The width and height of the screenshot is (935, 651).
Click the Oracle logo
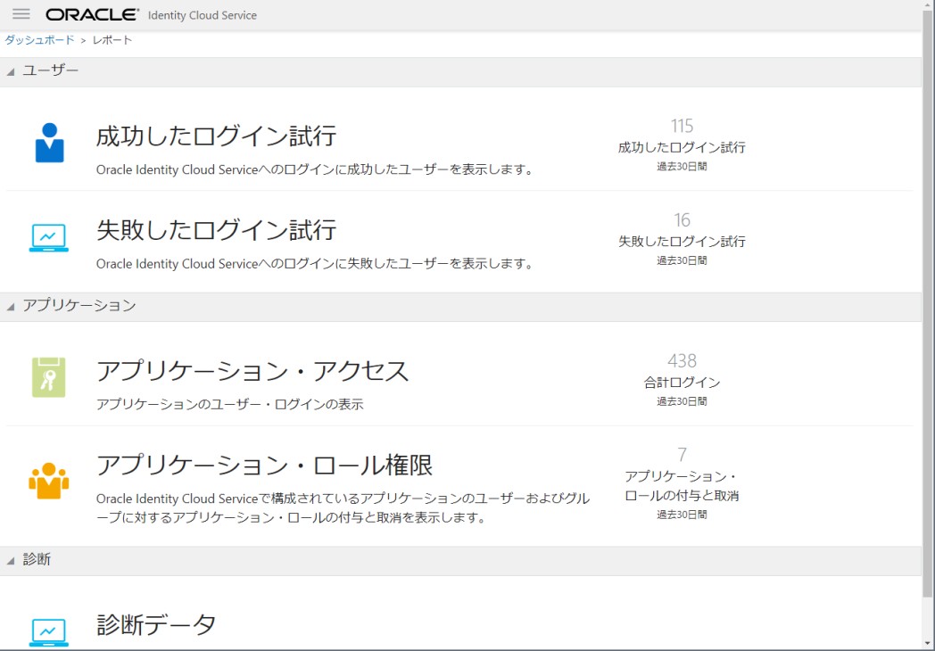click(92, 14)
